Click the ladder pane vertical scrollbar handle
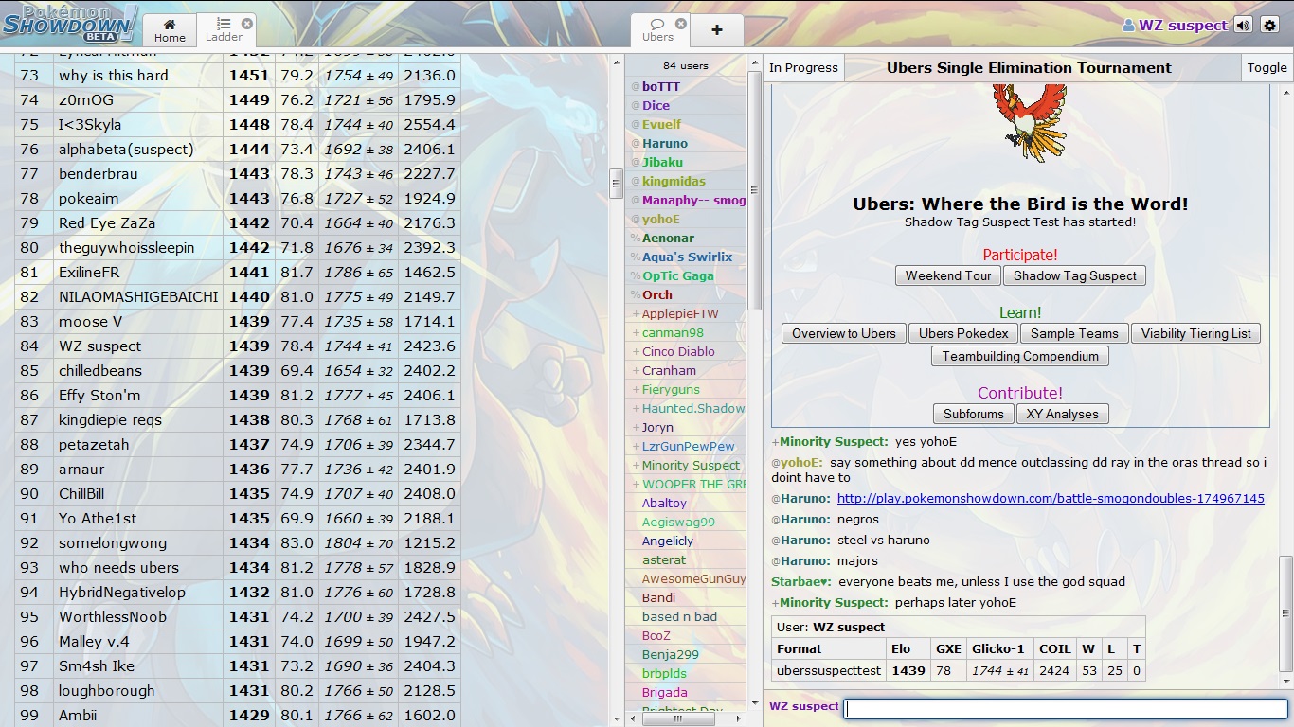 pos(615,183)
